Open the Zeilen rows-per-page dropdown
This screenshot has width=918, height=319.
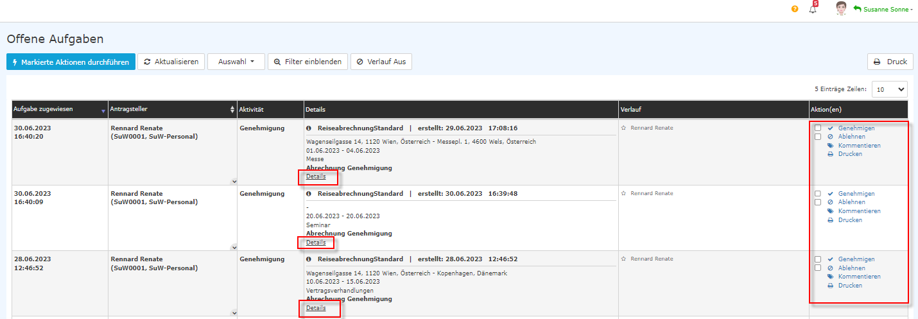point(889,89)
